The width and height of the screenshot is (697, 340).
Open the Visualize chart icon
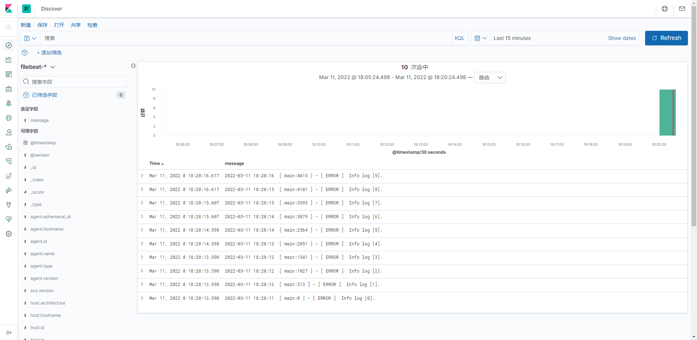pos(9,60)
